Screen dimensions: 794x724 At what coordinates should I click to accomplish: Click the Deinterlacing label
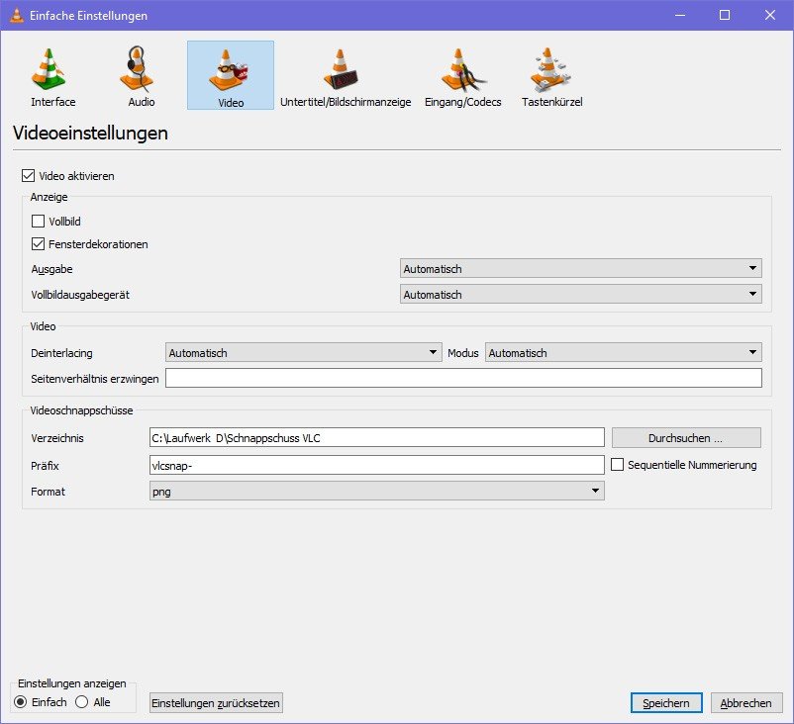(61, 353)
